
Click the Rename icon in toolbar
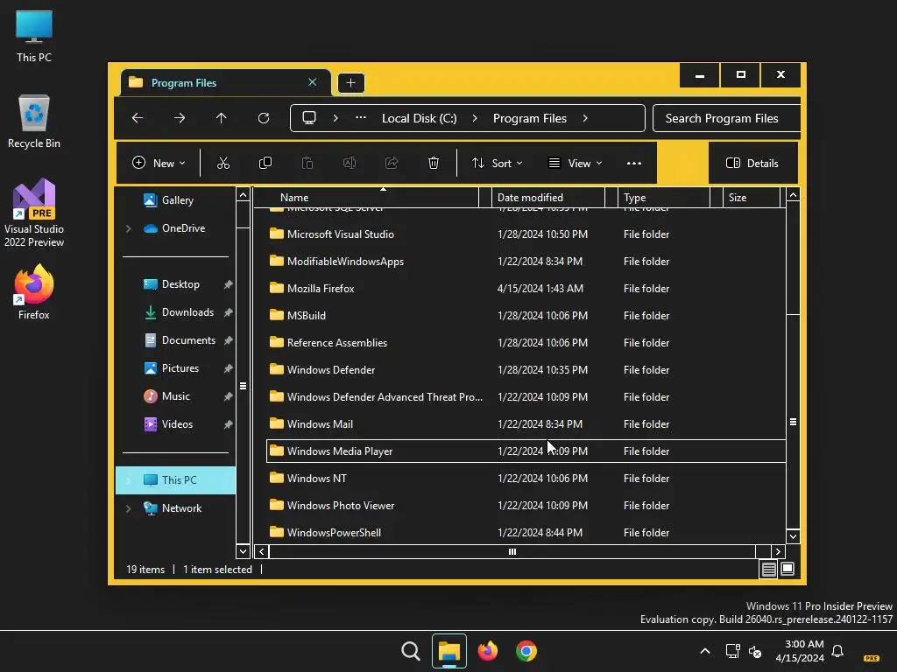click(x=349, y=164)
